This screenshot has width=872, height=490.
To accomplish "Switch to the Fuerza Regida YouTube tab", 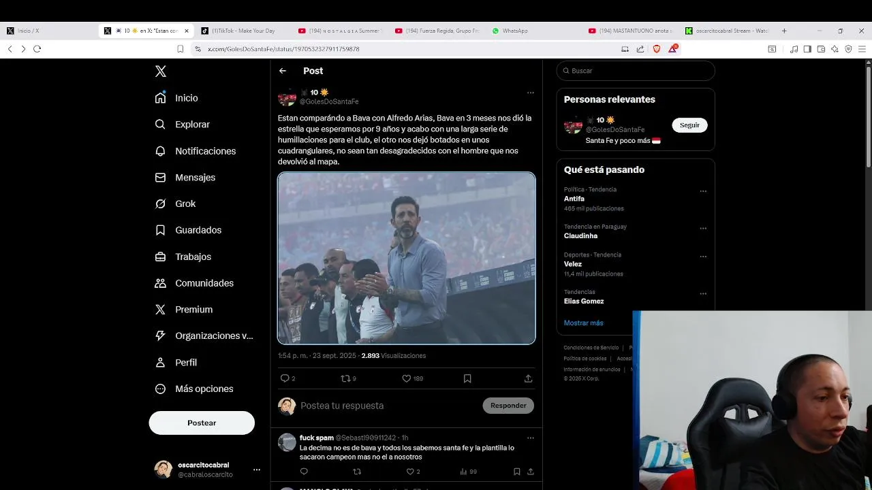I will pyautogui.click(x=436, y=31).
